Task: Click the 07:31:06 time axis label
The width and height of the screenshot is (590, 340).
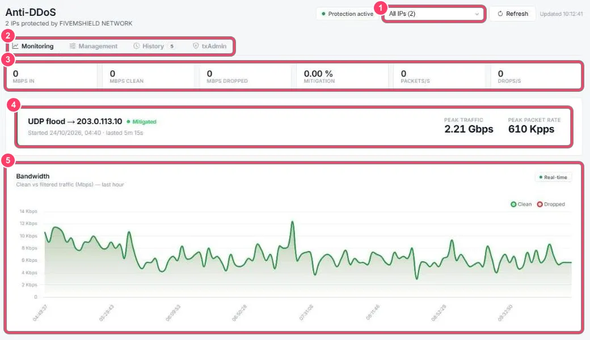Action: pos(306,313)
